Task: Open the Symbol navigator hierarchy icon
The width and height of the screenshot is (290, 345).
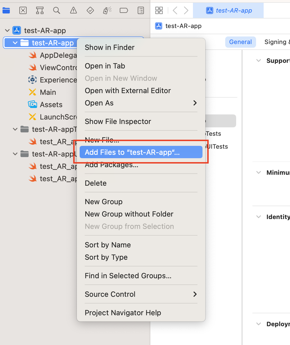Action: pos(40,11)
